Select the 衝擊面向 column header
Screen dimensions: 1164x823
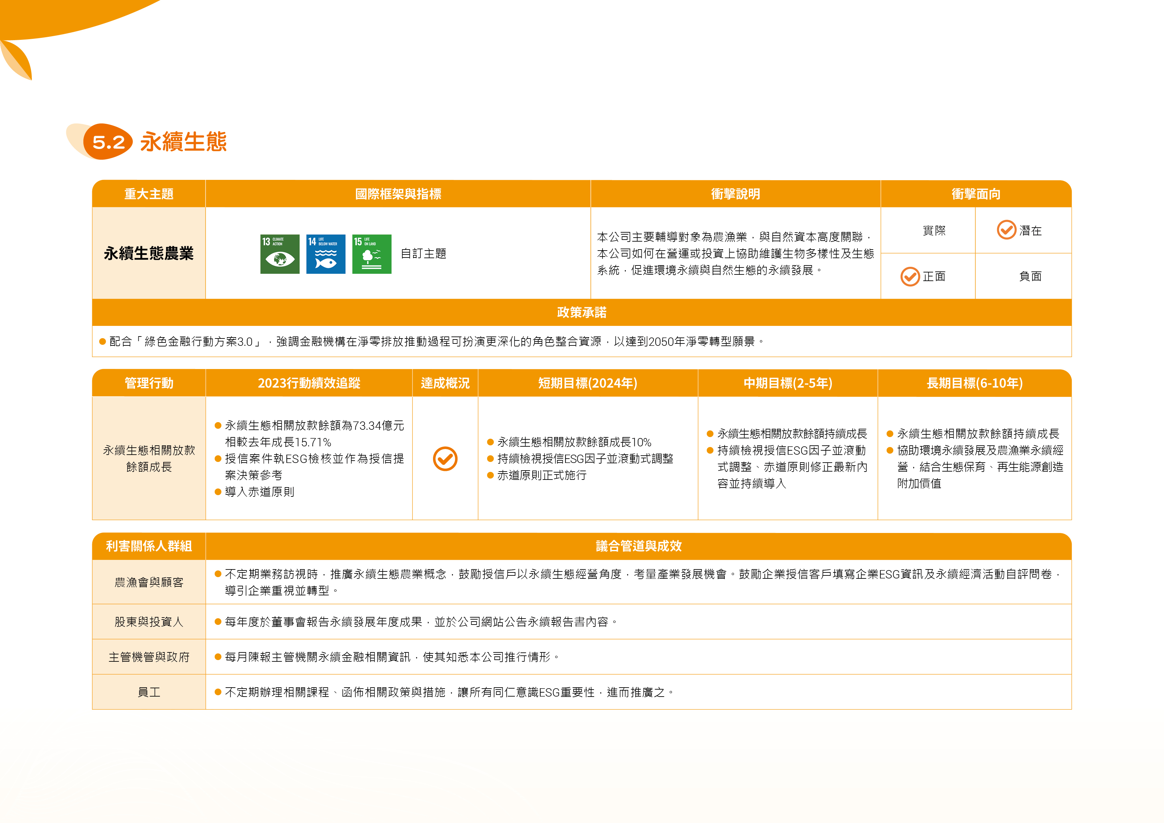pos(976,194)
